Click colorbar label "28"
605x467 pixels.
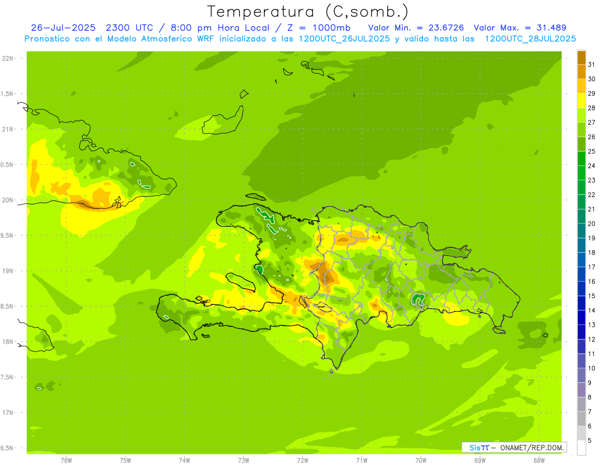click(591, 108)
